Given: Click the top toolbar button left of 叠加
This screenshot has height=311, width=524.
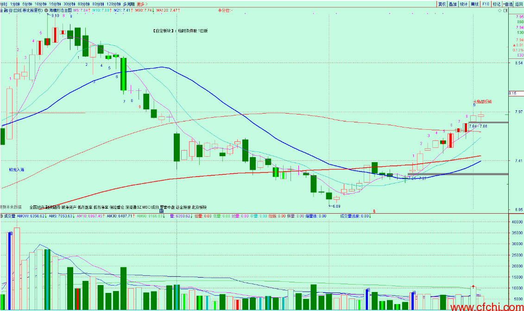Looking at the screenshot, I should coord(442,4).
